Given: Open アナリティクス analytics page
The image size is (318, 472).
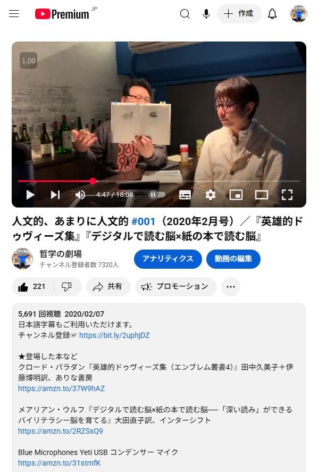Looking at the screenshot, I should click(168, 259).
